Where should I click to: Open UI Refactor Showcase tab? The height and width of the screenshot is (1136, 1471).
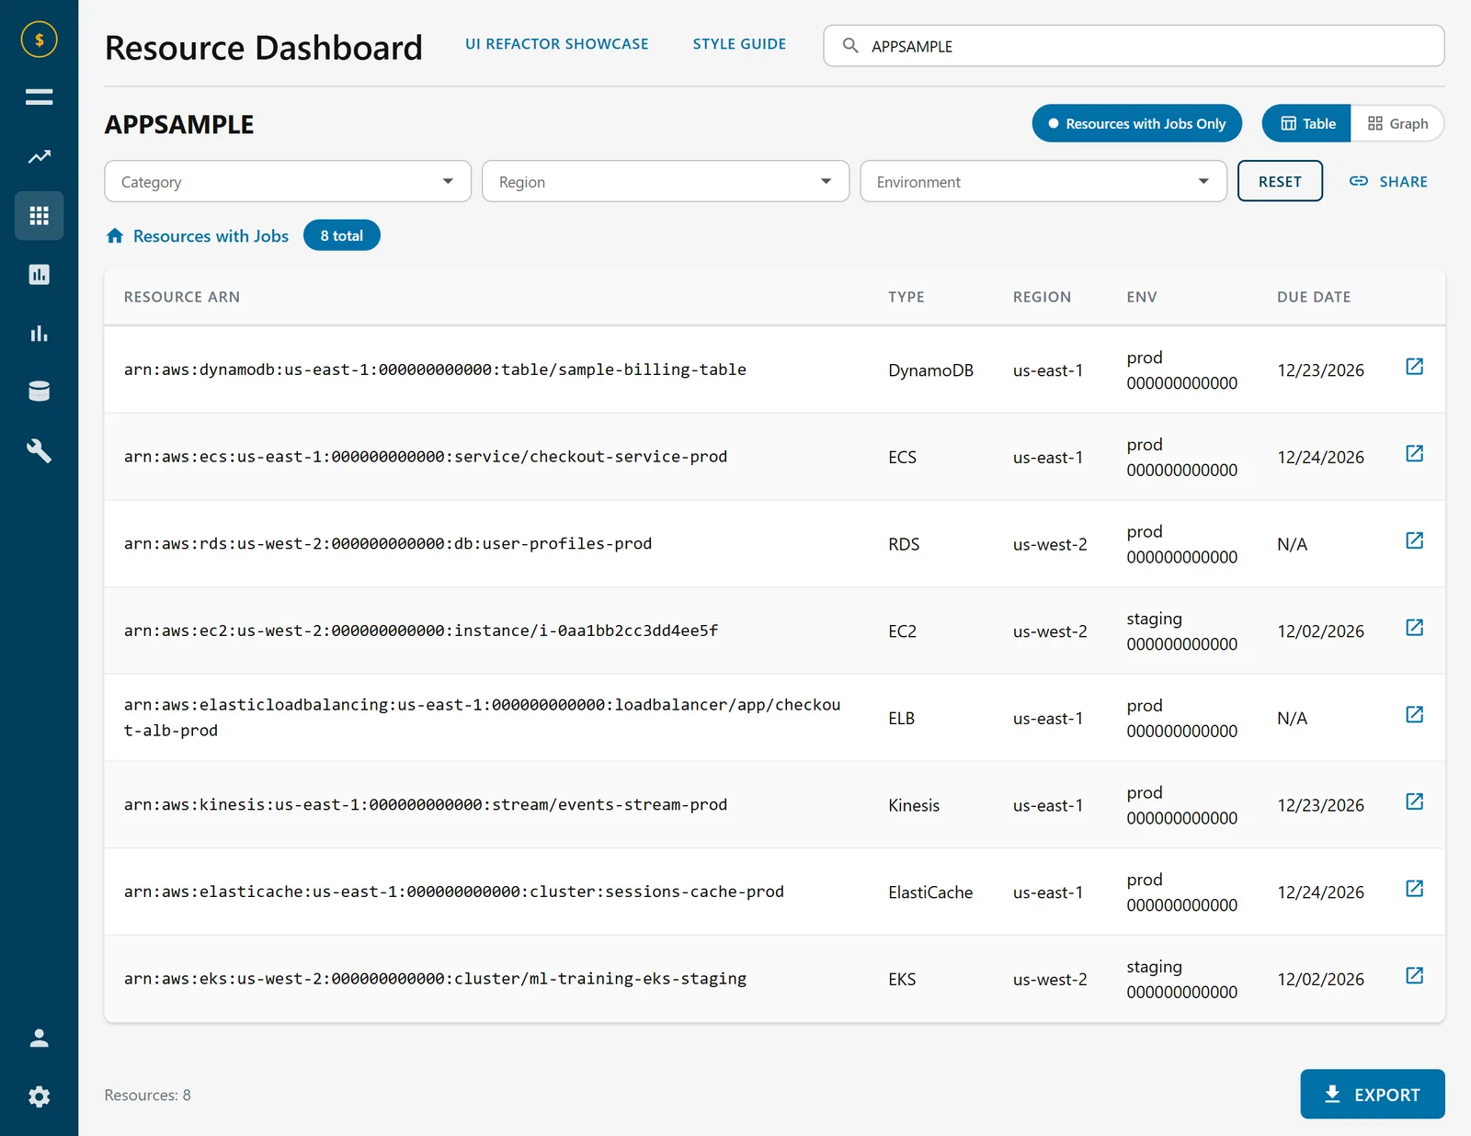click(556, 44)
